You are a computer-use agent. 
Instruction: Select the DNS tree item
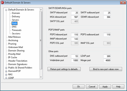click(x=14, y=27)
